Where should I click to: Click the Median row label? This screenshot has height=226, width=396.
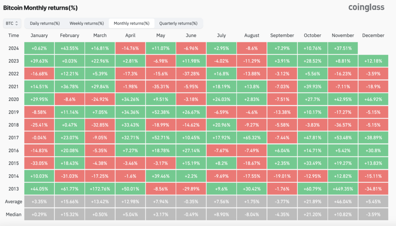[x=14, y=214]
